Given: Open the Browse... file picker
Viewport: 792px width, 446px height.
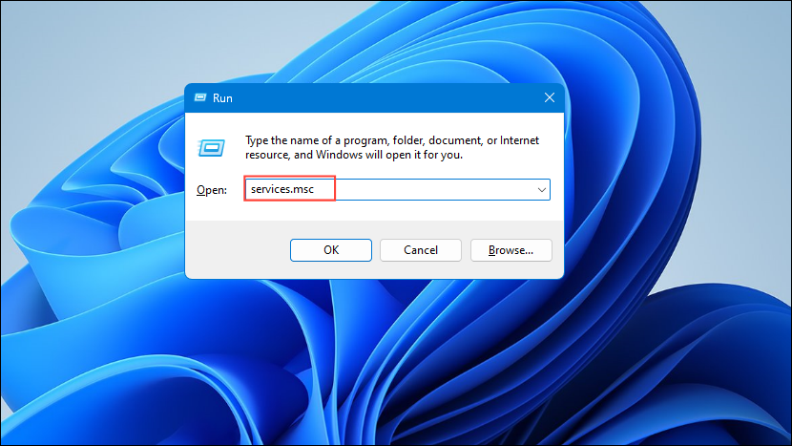Looking at the screenshot, I should point(511,250).
